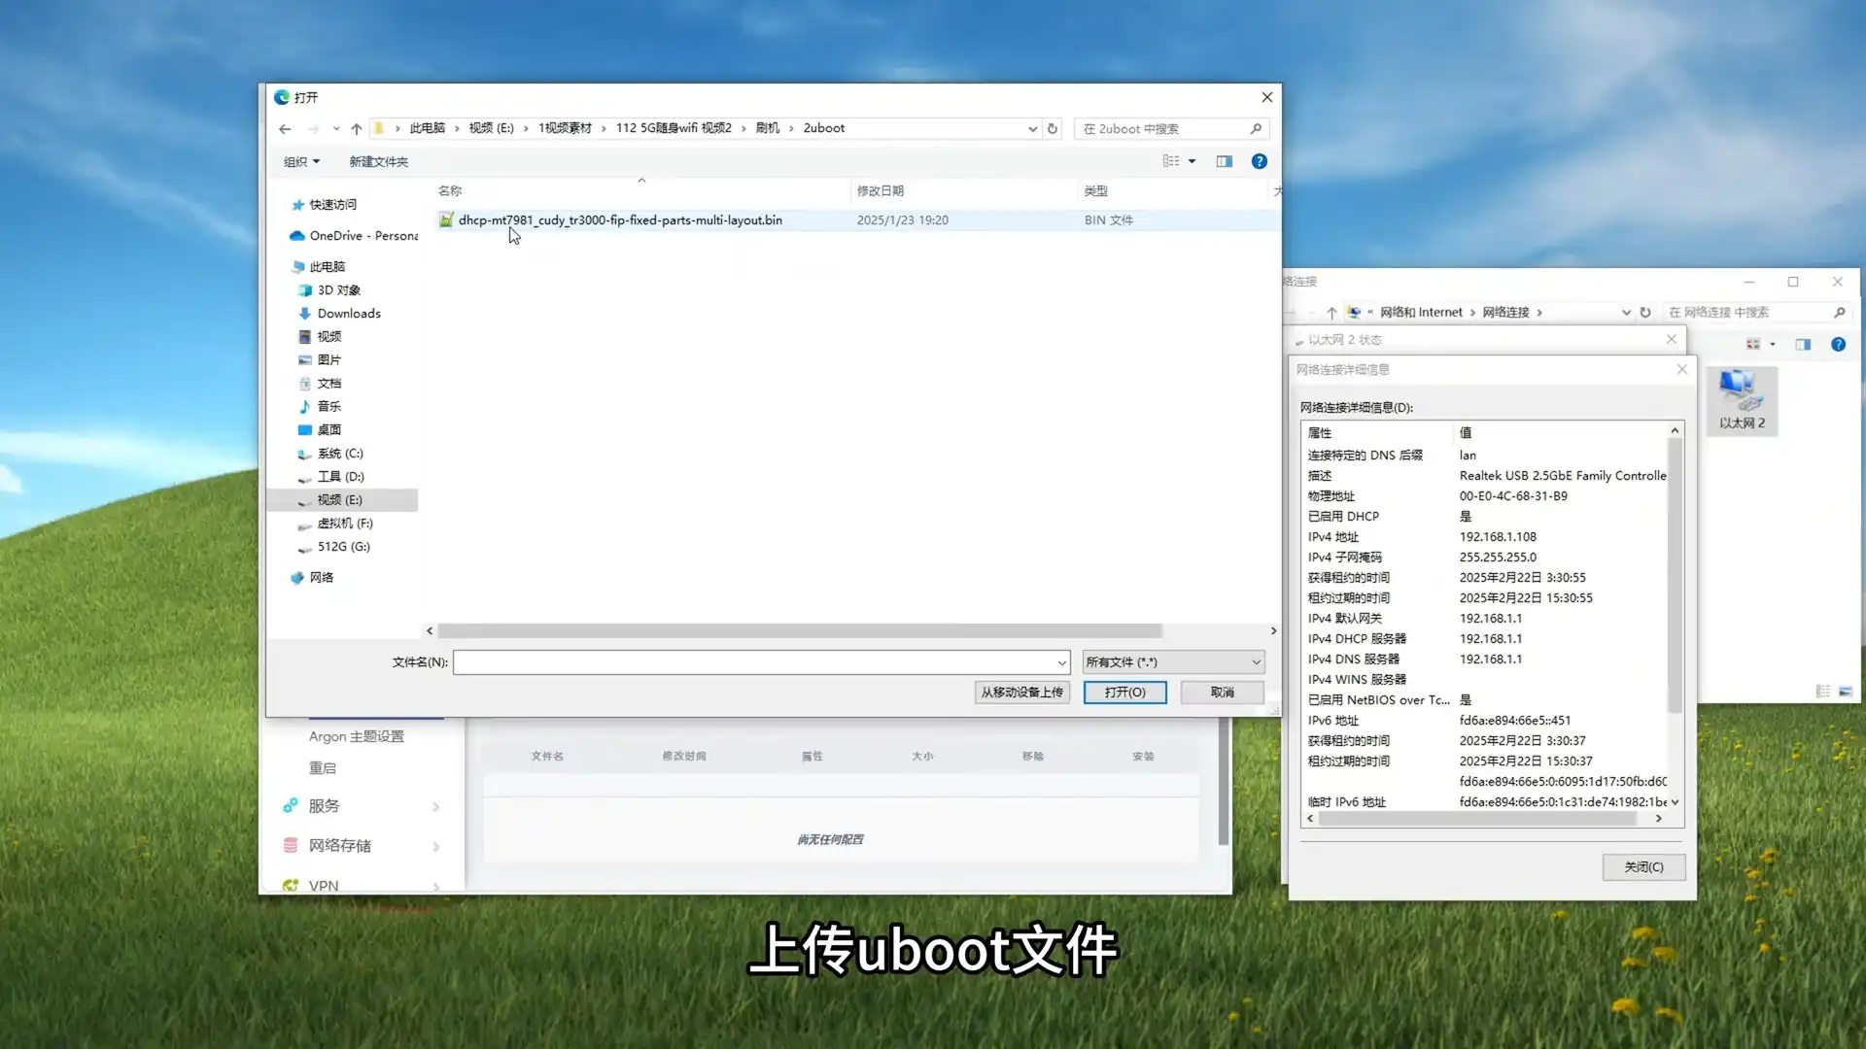Click the 打开(O) button
The image size is (1866, 1049).
(1124, 692)
